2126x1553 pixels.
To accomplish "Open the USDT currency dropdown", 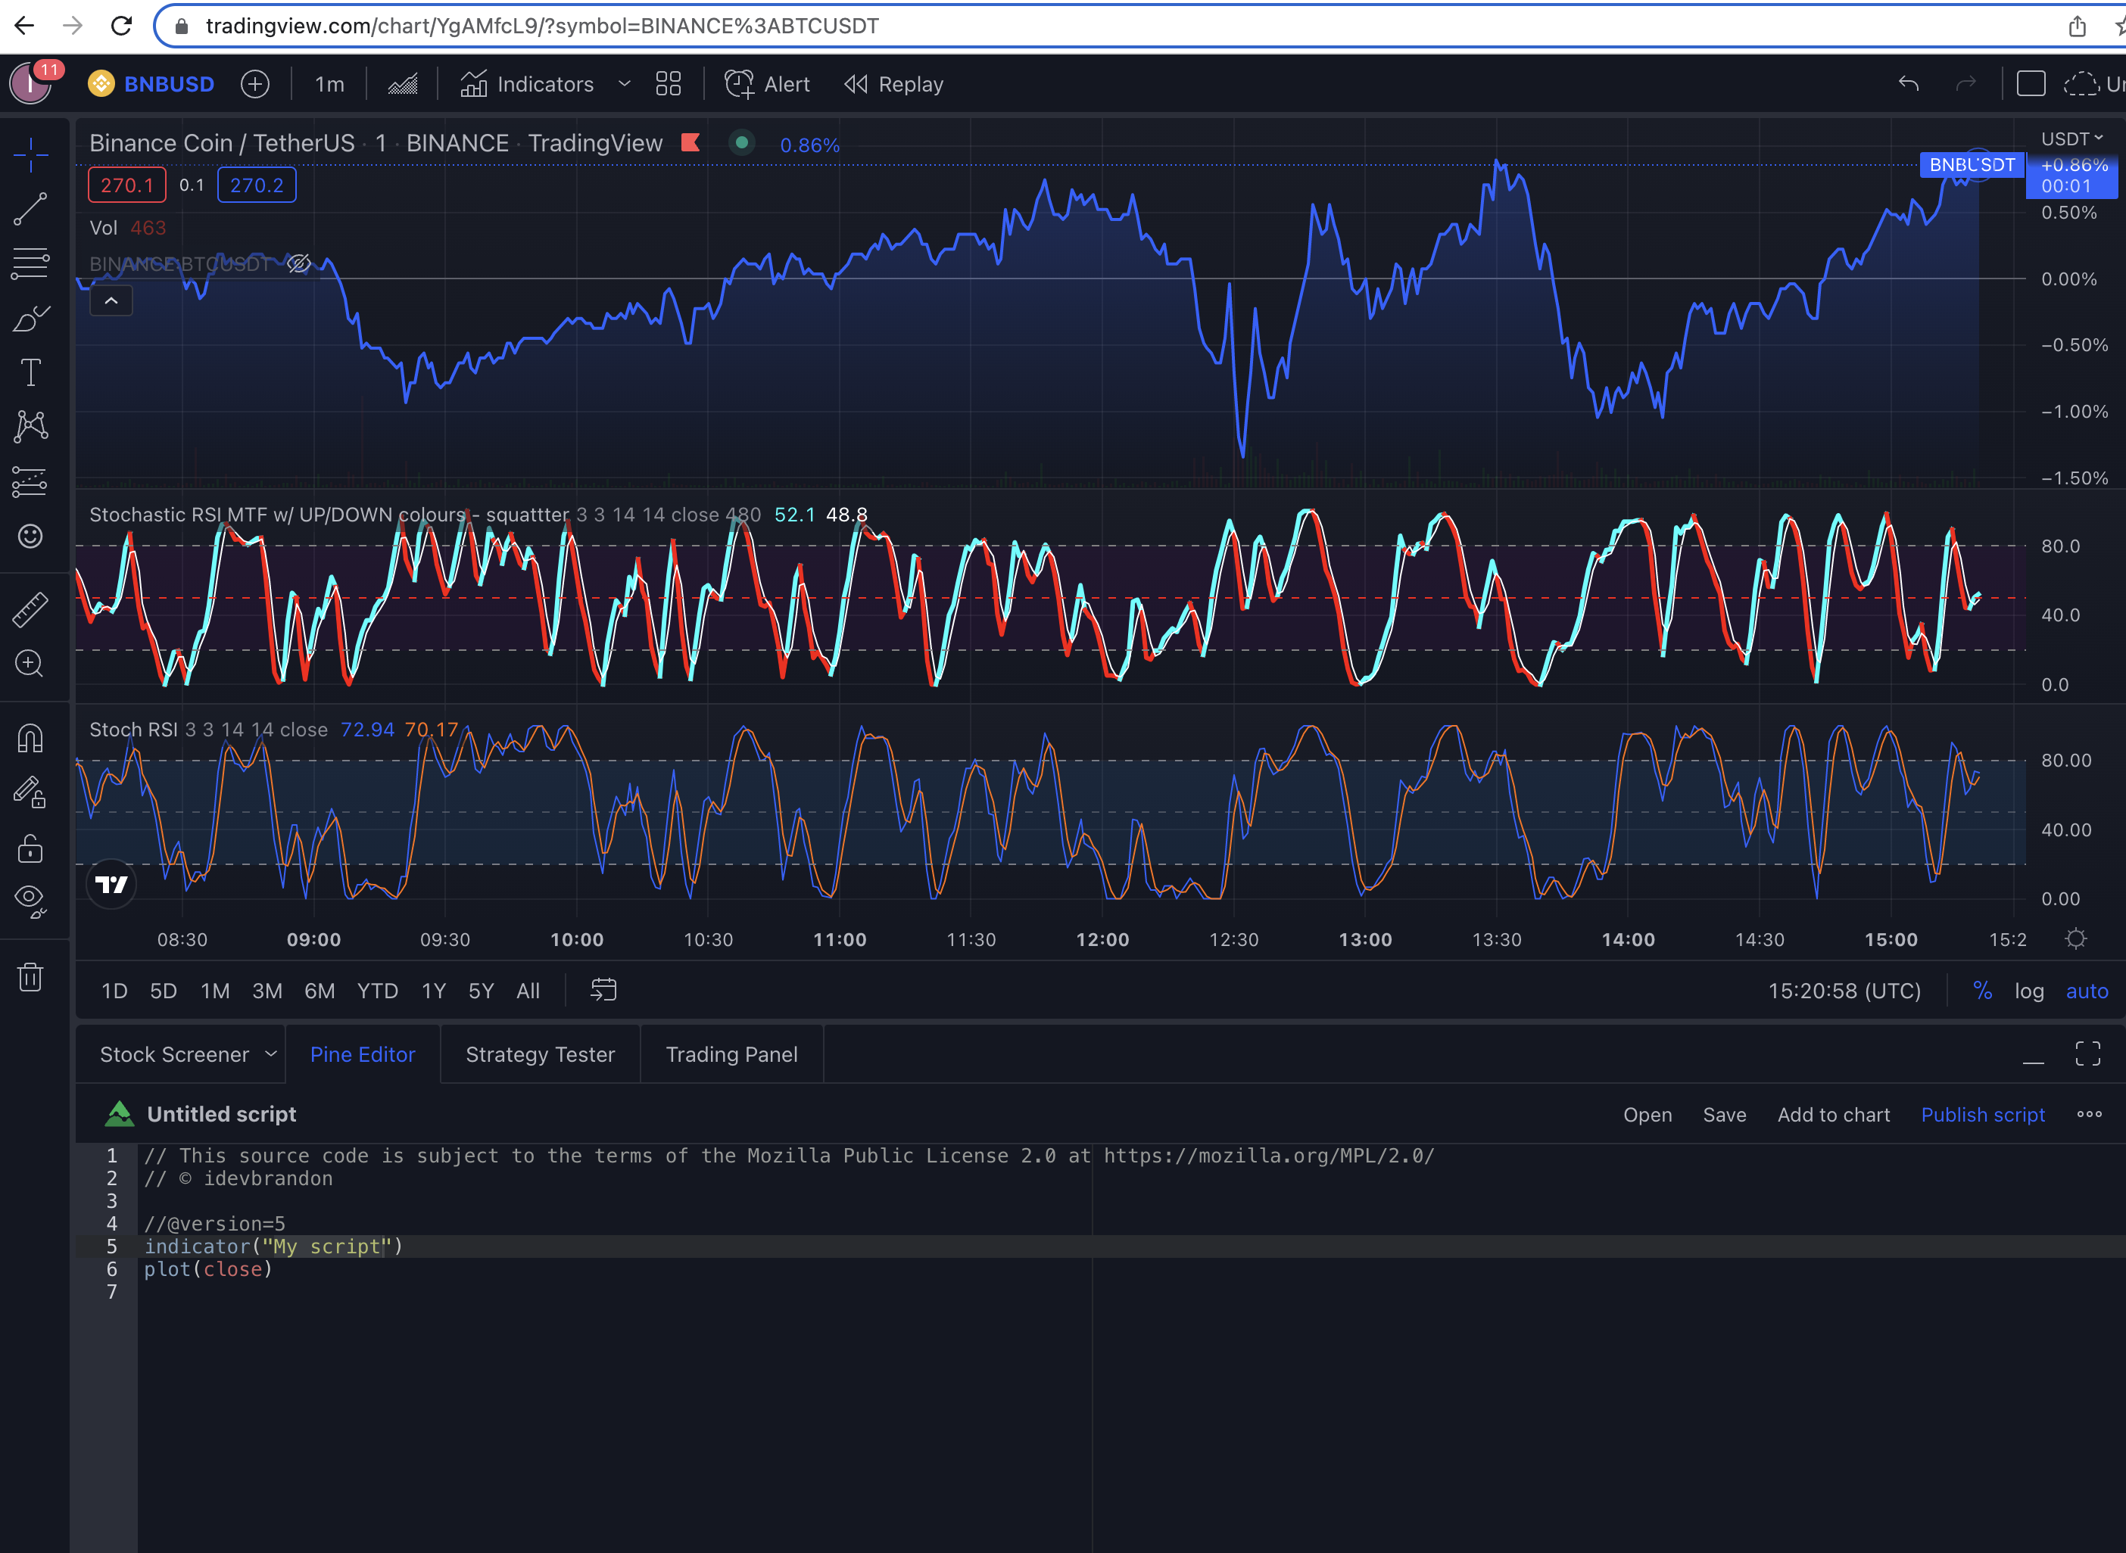I will click(2072, 138).
